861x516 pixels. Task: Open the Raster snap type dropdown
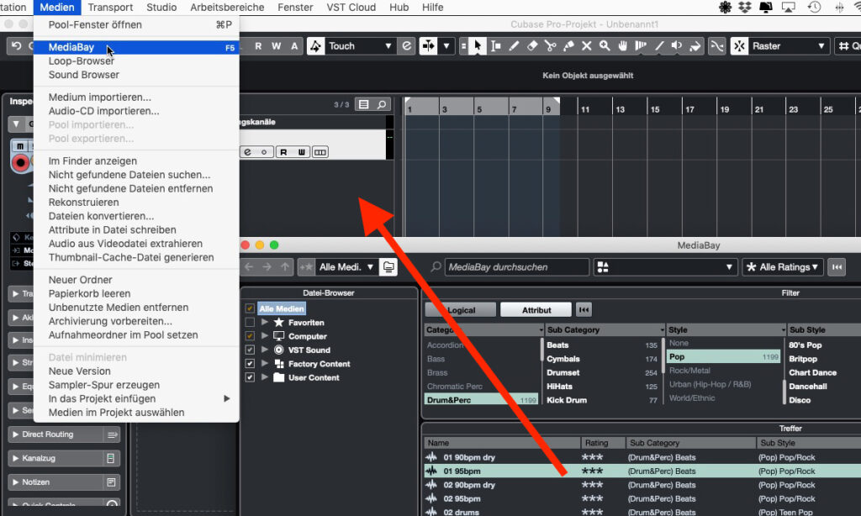[x=789, y=46]
